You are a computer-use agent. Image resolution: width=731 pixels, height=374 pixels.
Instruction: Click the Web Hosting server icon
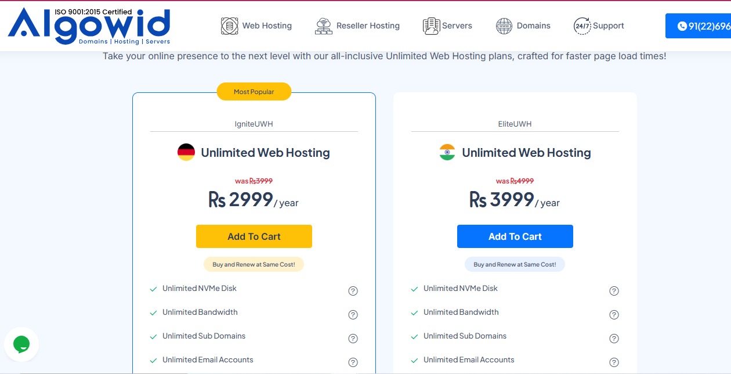click(x=230, y=26)
